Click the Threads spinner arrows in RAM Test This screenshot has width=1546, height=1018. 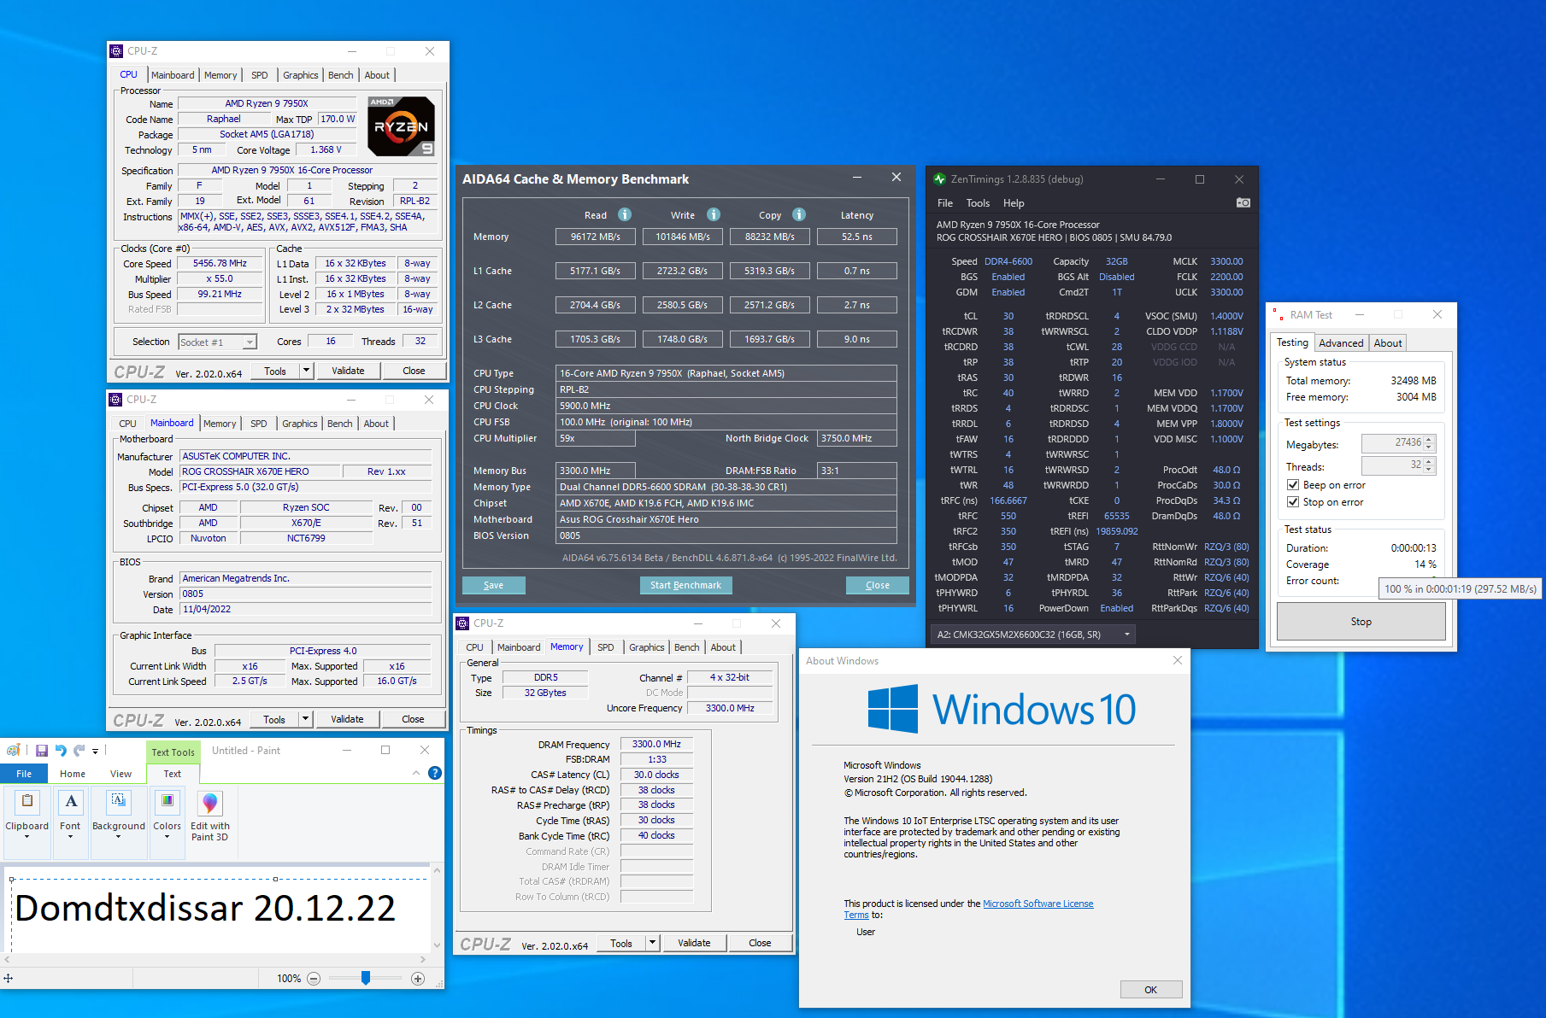[1429, 465]
